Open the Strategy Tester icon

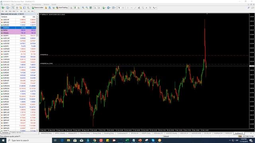(28, 8)
